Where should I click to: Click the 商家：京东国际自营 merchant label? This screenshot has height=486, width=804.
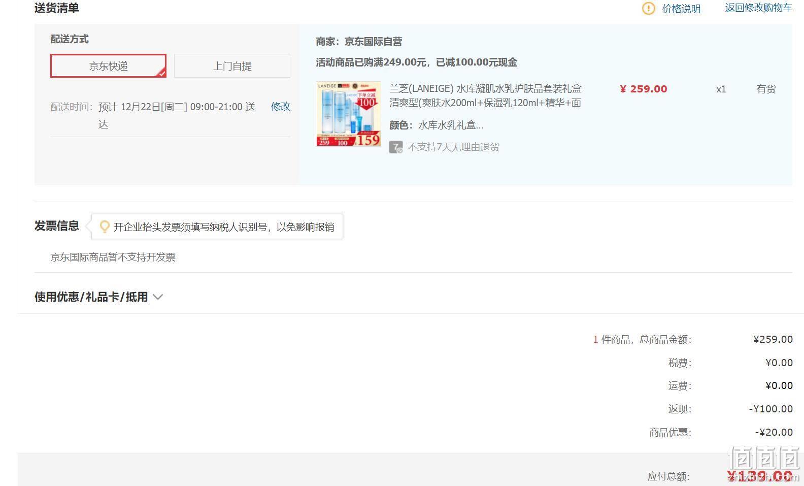pos(359,42)
